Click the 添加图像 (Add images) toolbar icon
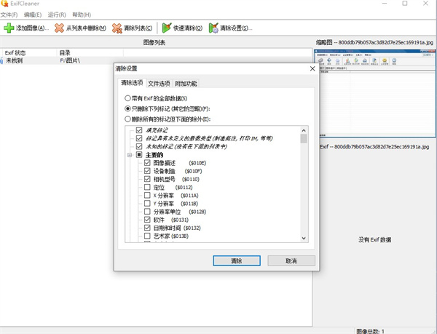Image resolution: width=437 pixels, height=334 pixels. tap(9, 28)
